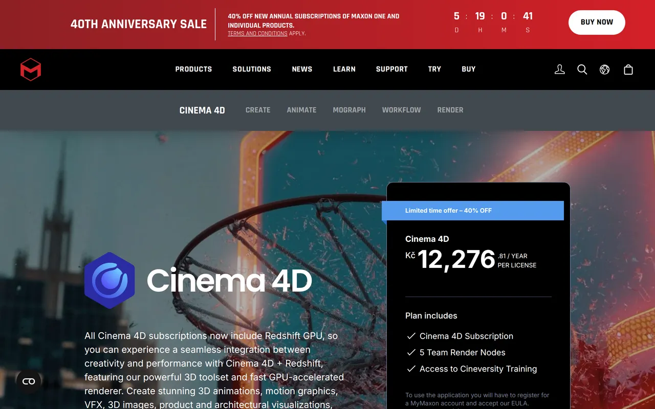Click the 5 Team Render Nodes item
This screenshot has height=409, width=655.
click(x=462, y=352)
